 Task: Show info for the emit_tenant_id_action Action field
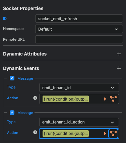(35, 132)
